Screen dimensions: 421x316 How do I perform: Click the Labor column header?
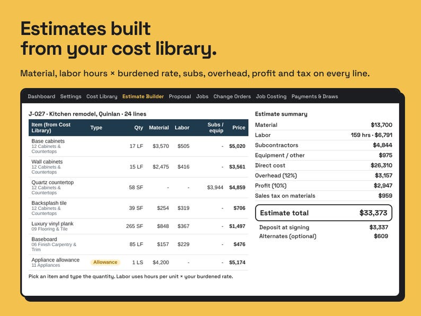[182, 128]
